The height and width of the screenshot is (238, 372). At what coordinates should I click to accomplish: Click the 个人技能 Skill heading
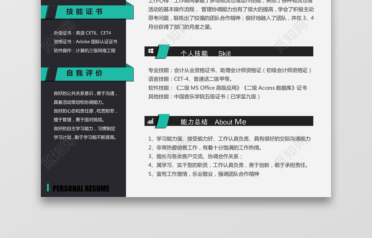(205, 54)
